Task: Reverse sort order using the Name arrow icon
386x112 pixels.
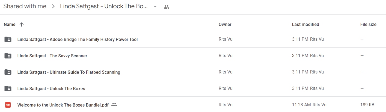Action: pos(22,24)
